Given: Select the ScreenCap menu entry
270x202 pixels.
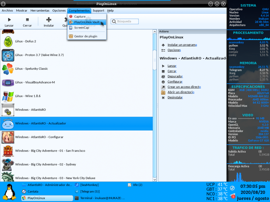Looking at the screenshot, I should coord(82,27).
